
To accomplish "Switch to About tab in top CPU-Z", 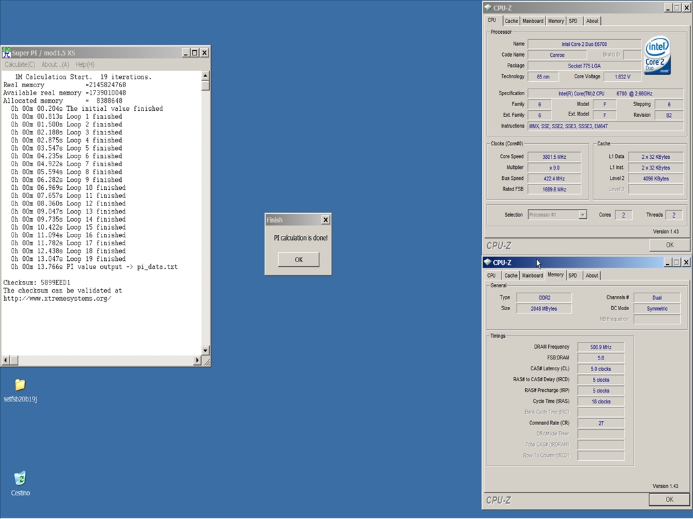I will 591,21.
